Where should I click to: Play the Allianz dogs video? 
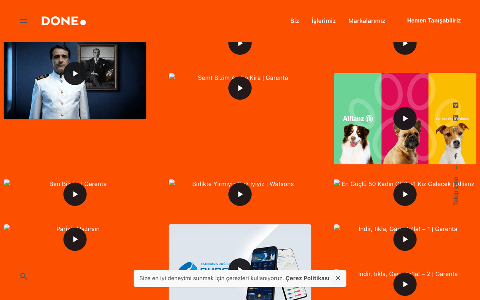405,118
